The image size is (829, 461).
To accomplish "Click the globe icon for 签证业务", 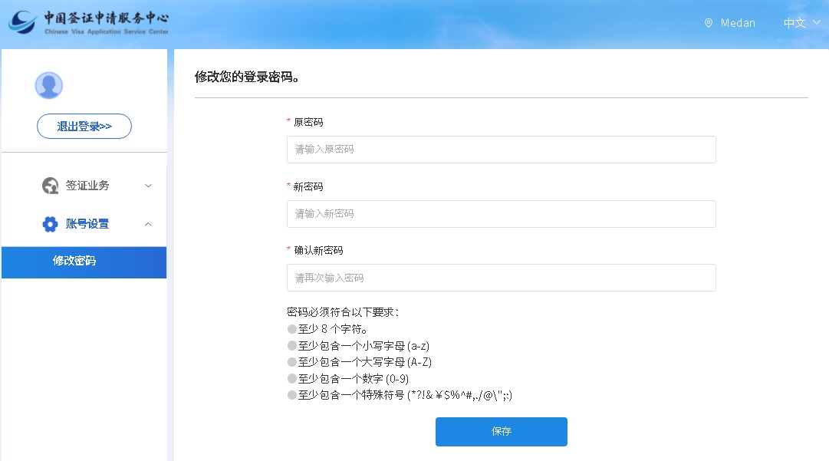I will [x=51, y=186].
